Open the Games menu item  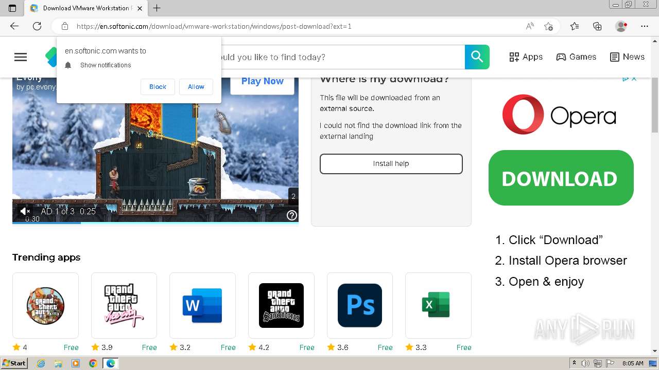point(576,57)
